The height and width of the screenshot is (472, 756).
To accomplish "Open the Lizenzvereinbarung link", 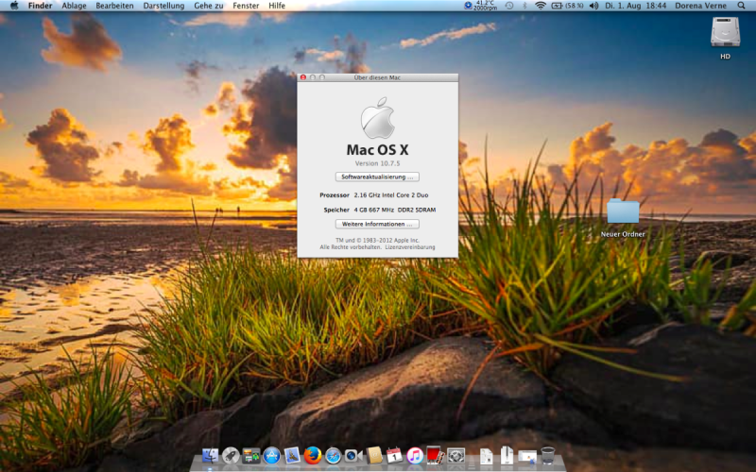I will [411, 246].
